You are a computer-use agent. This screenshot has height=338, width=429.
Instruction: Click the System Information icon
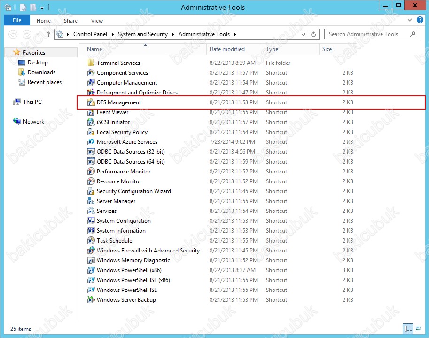[x=91, y=231]
